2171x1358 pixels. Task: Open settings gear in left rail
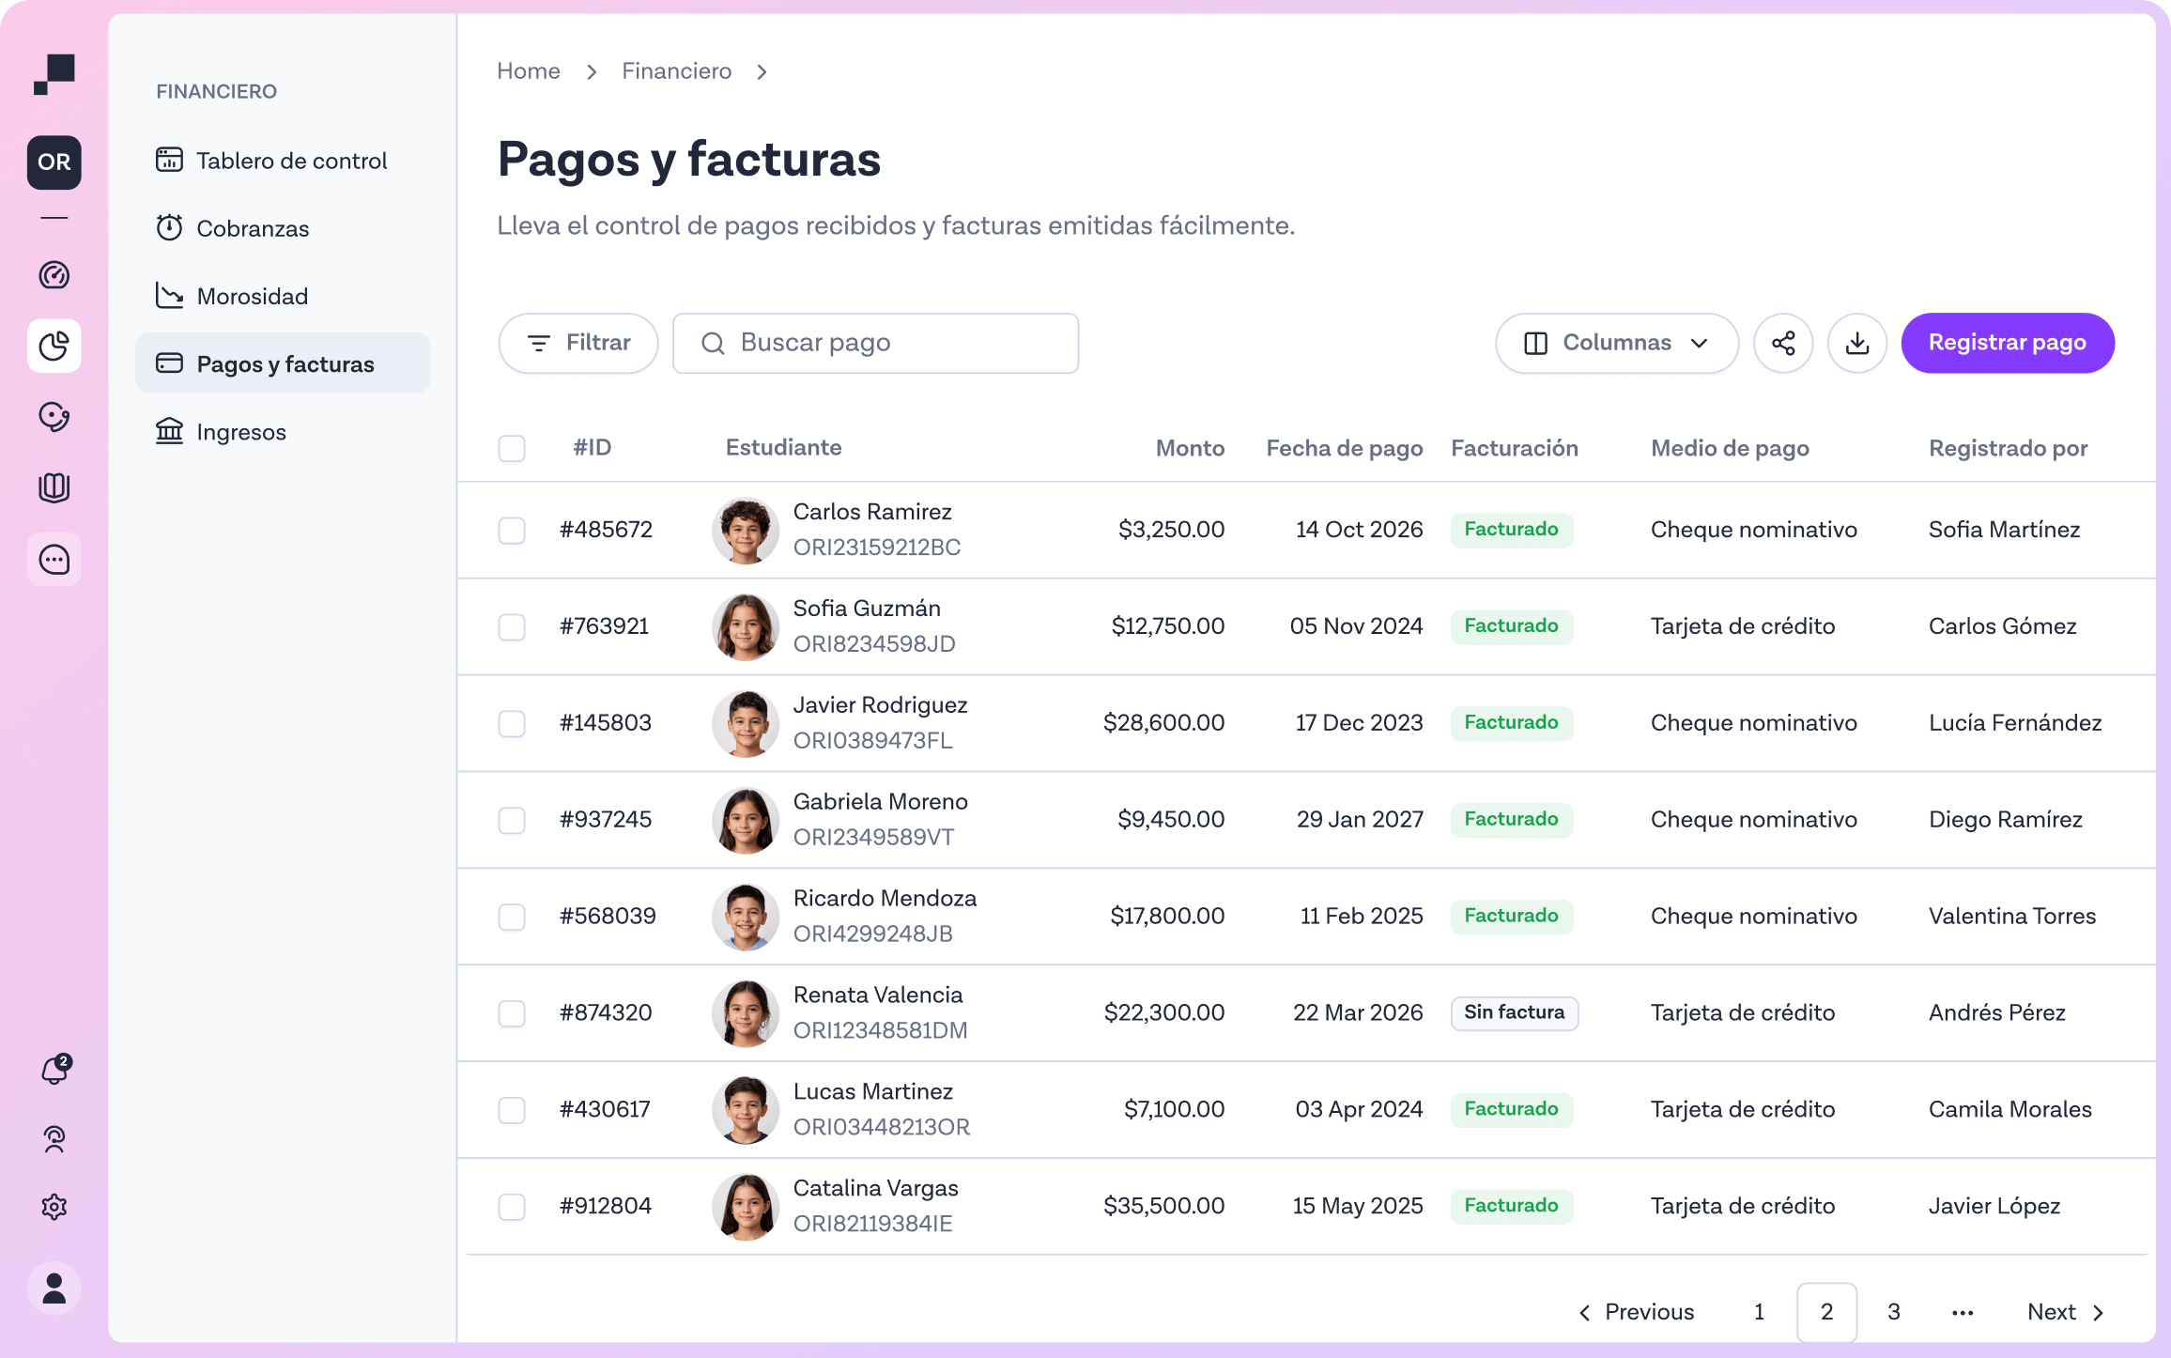point(54,1207)
